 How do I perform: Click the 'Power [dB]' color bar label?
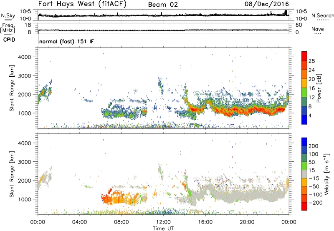(319, 88)
